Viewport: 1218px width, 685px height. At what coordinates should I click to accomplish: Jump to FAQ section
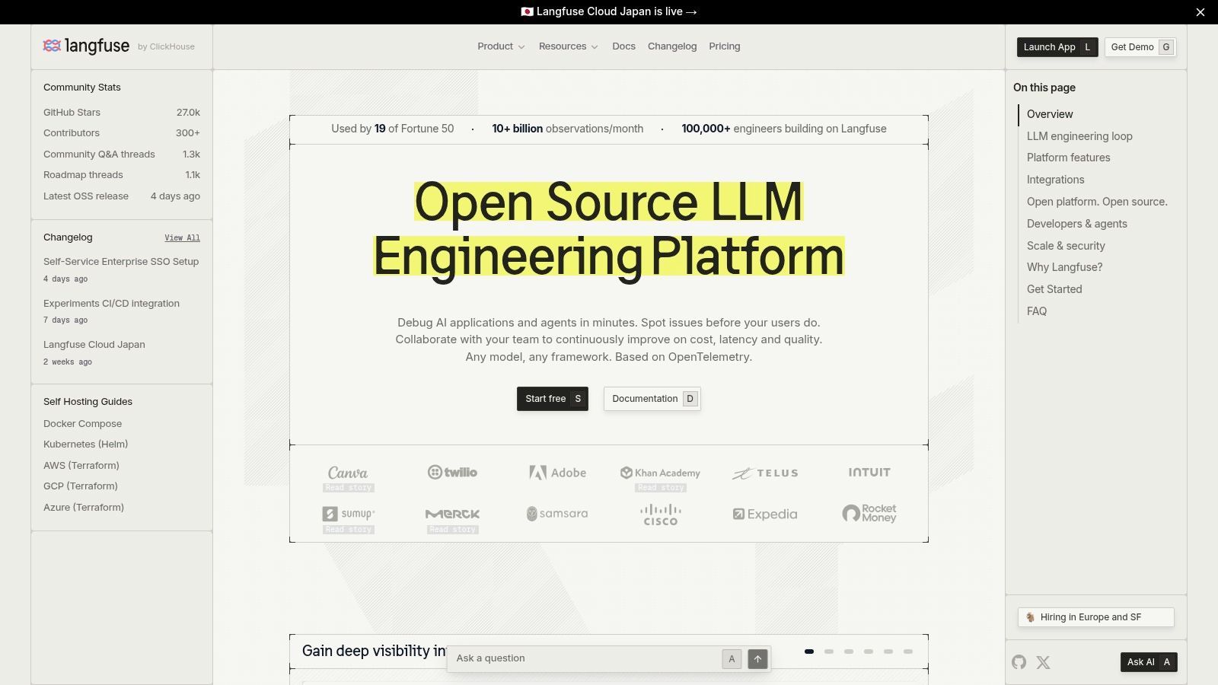(x=1037, y=311)
